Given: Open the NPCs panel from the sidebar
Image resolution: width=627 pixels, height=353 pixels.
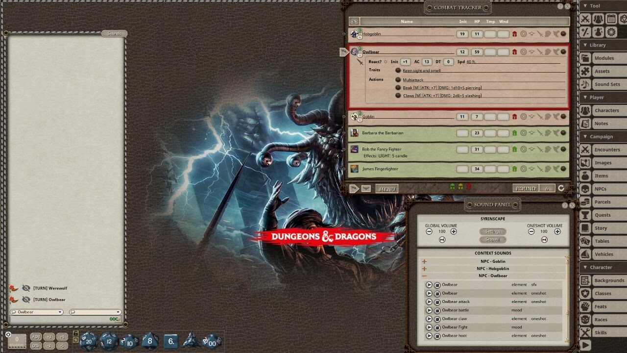Looking at the screenshot, I should pyautogui.click(x=606, y=189).
